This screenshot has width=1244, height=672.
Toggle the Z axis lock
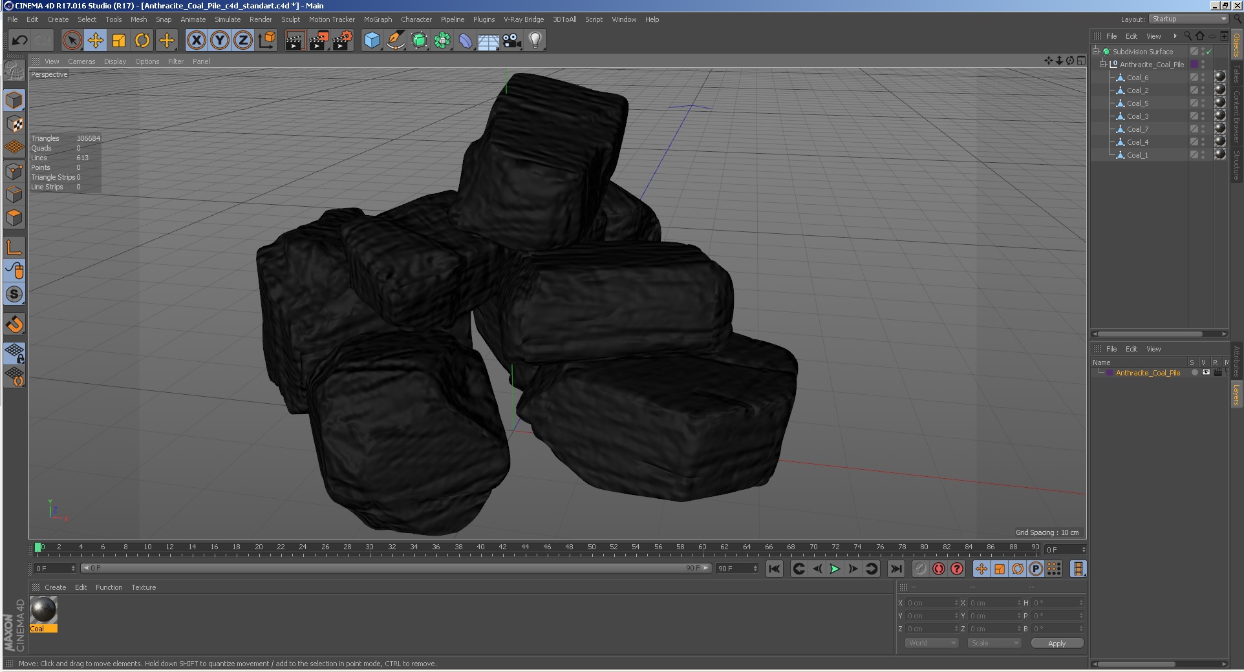point(243,41)
